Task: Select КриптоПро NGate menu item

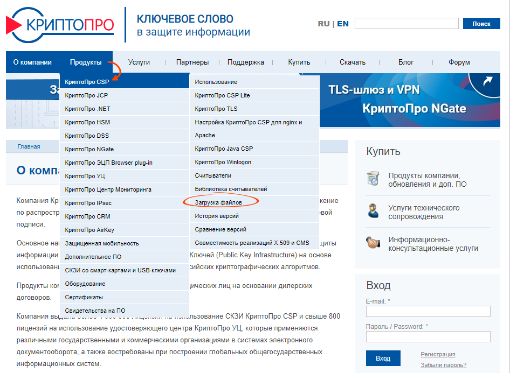Action: click(x=125, y=149)
